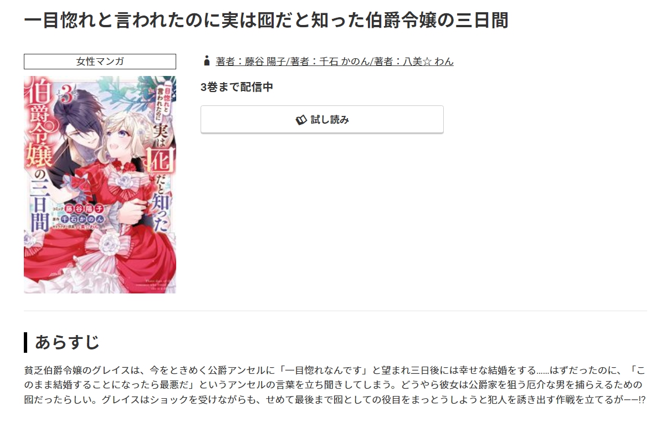Open author link 千石 かのん
Screen dimensions: 656x426
[344, 62]
